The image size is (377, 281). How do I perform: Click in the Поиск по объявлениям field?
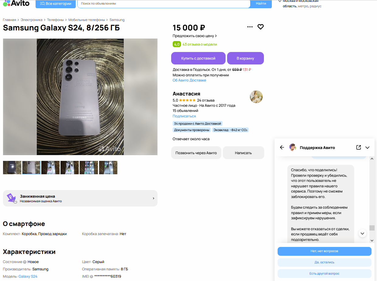coord(164,4)
